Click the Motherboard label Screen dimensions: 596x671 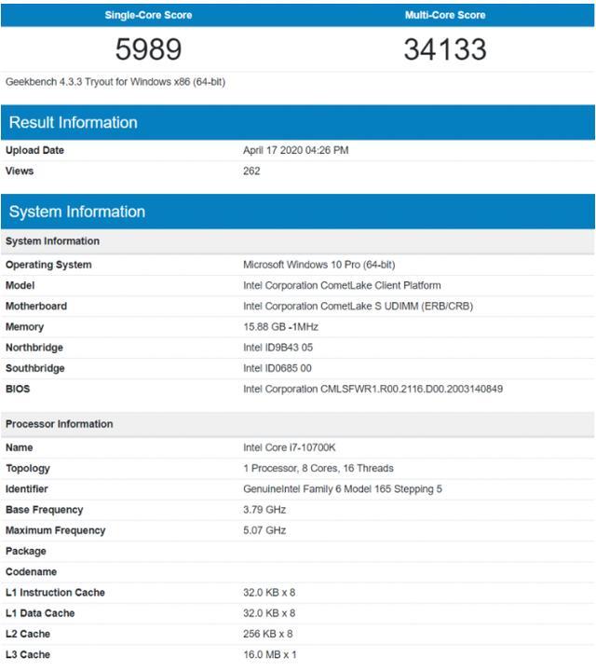click(x=36, y=306)
